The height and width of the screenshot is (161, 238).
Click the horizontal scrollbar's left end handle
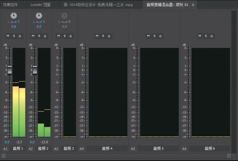point(3,156)
